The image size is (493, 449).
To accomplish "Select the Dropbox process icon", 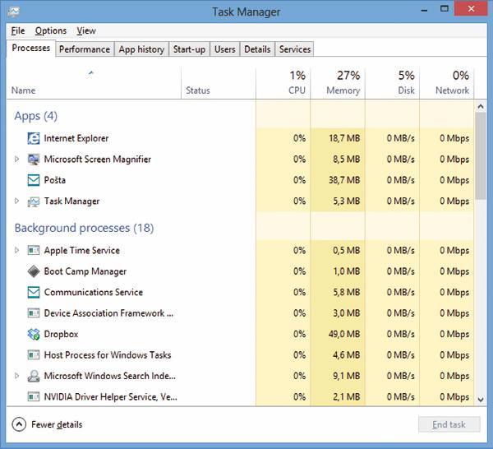I will (x=34, y=335).
